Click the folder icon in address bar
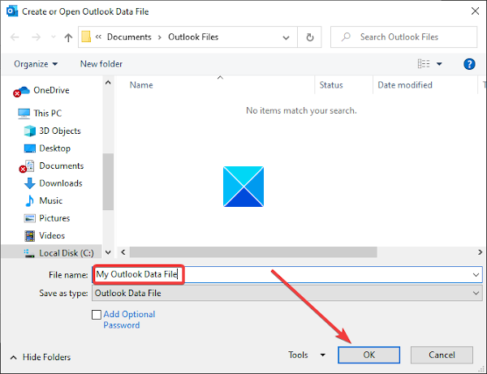The width and height of the screenshot is (487, 374). [x=86, y=37]
